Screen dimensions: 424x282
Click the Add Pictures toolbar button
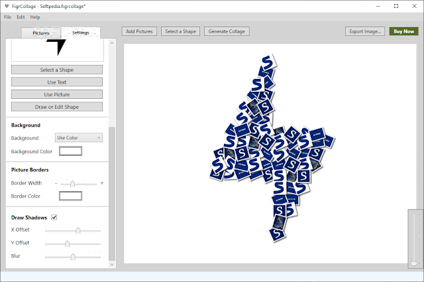pyautogui.click(x=139, y=31)
